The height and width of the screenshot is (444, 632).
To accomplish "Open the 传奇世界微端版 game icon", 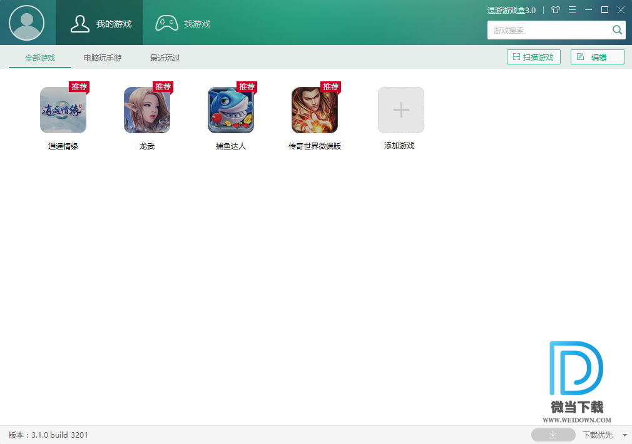I will coord(315,110).
